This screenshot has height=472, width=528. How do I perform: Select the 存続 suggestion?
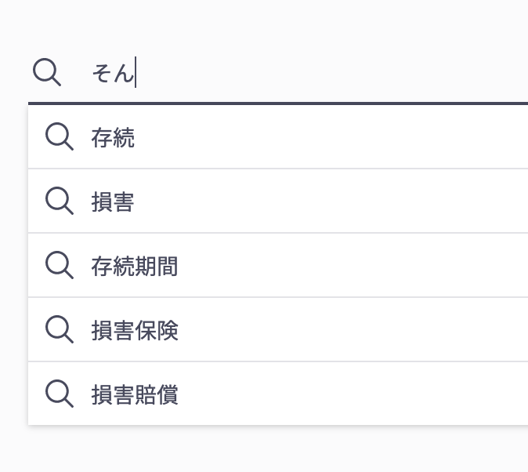click(278, 136)
